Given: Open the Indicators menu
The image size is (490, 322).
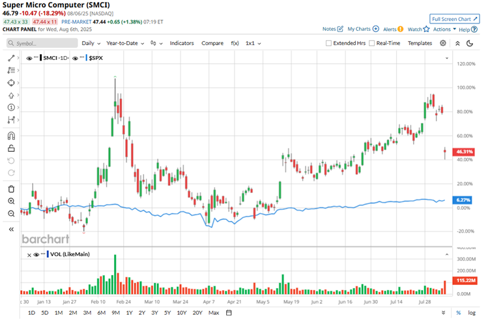Looking at the screenshot, I should 182,43.
